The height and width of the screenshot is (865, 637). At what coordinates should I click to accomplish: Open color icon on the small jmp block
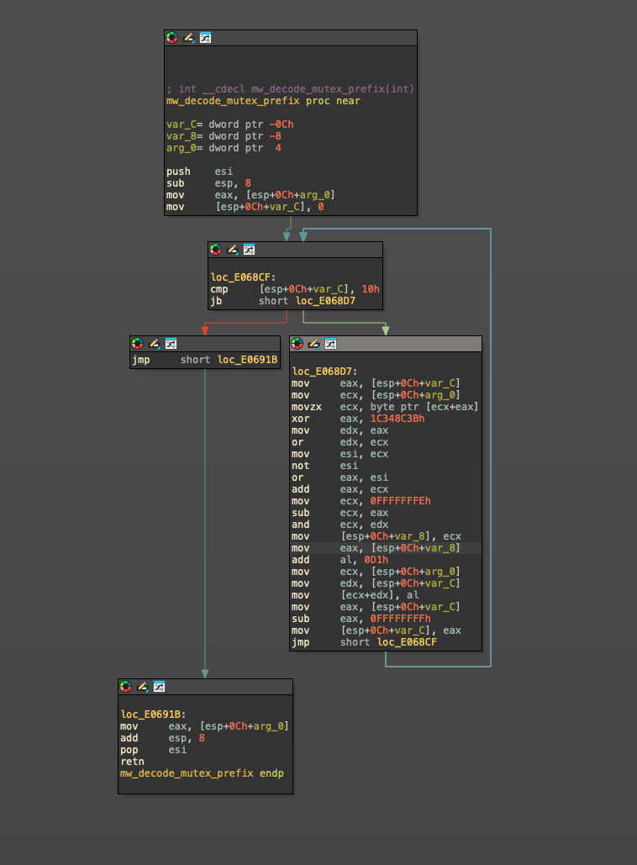(137, 344)
